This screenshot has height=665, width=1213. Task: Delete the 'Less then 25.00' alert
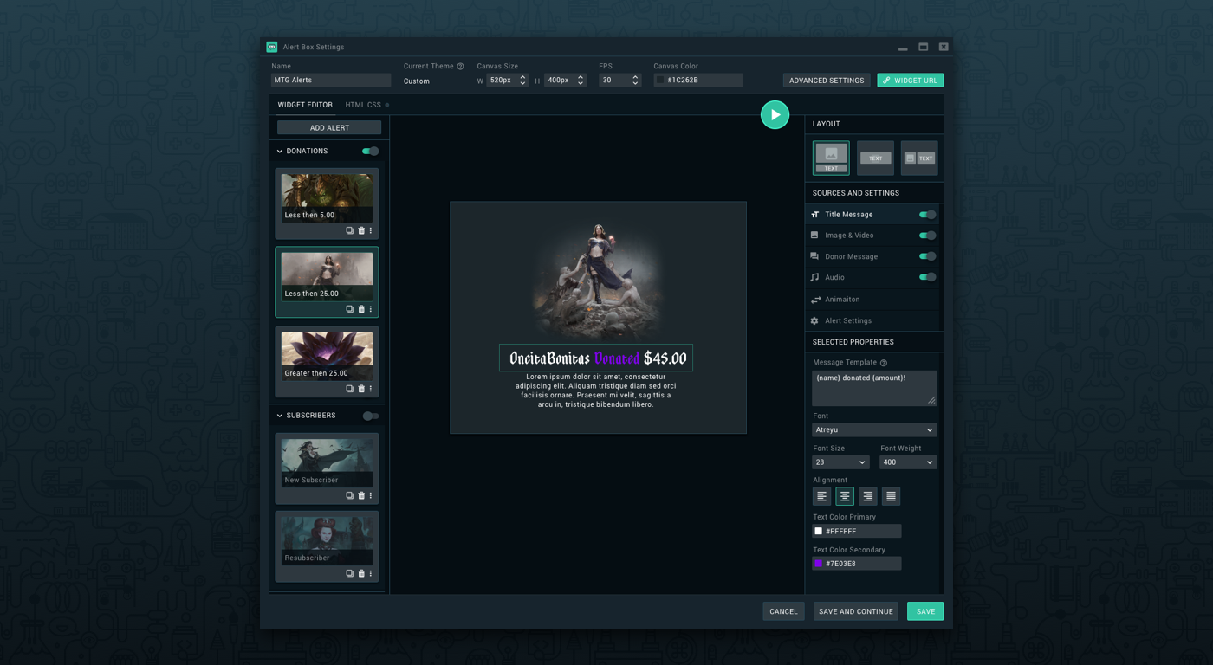tap(361, 309)
